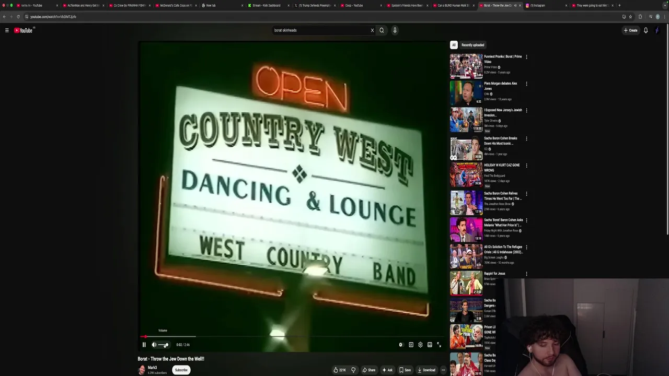Screen dimensions: 669x376
Task: Open options for 'HOLIDAY W KURT CAZ' video
Action: point(526,166)
